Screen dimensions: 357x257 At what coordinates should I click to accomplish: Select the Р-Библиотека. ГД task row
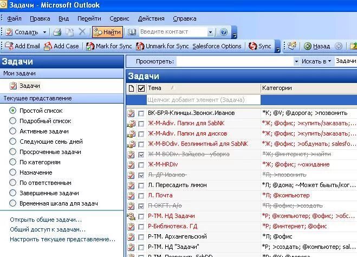242,227
